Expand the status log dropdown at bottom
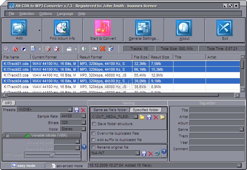Screen dimensions: 247x170 pos(239,166)
